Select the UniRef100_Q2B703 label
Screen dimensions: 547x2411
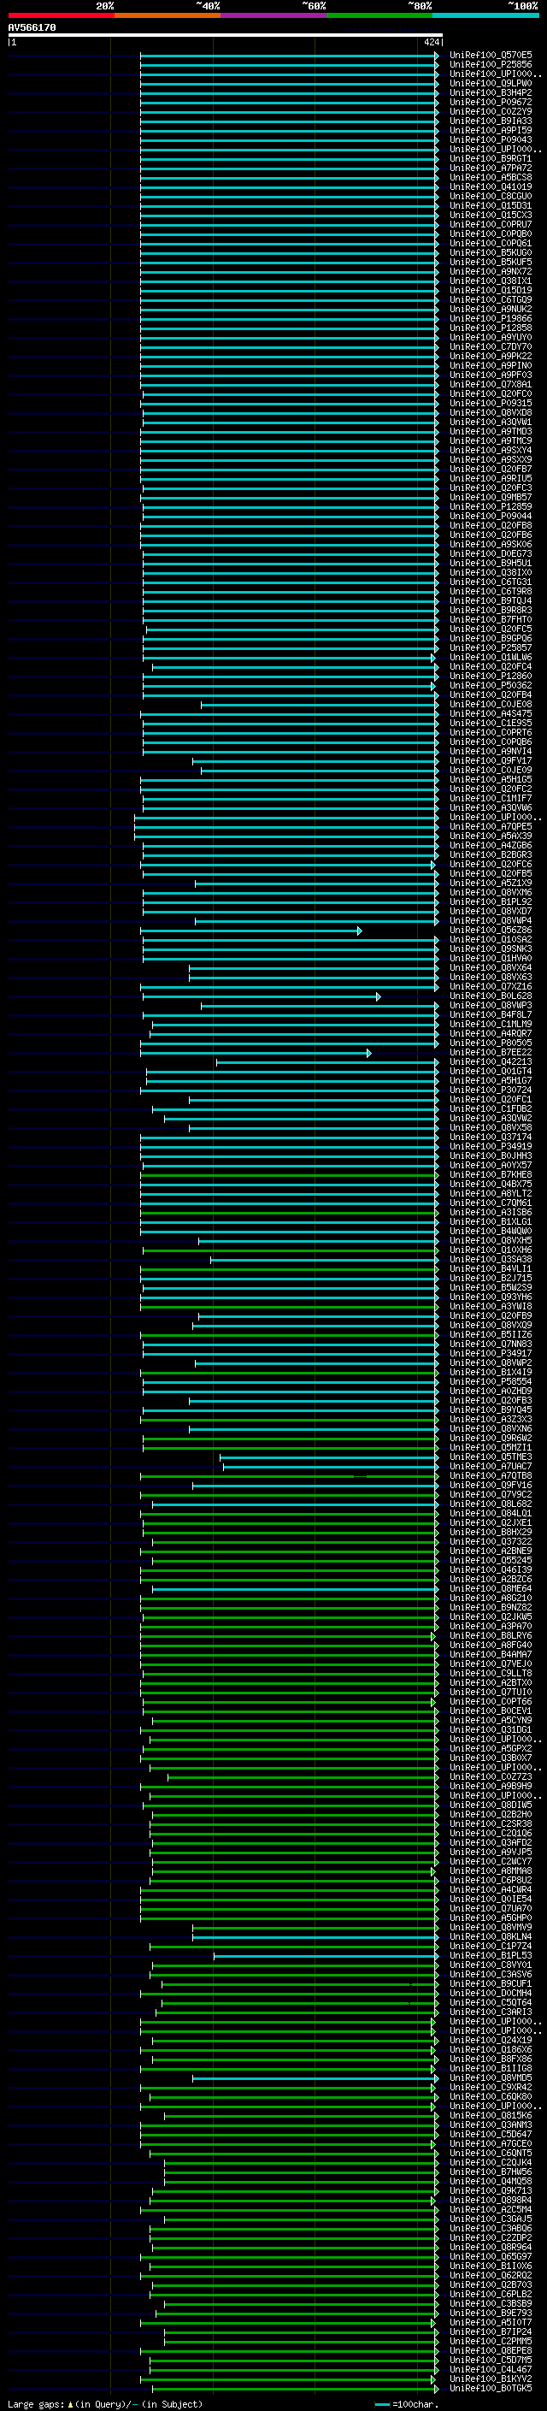pyautogui.click(x=491, y=2284)
